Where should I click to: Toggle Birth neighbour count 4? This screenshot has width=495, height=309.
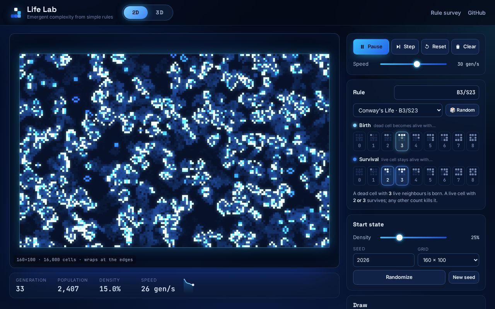pos(416,141)
